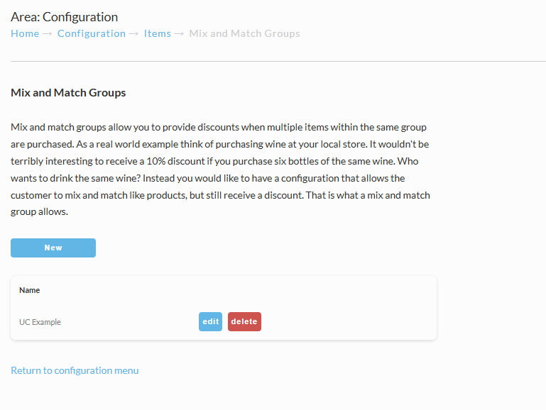This screenshot has height=410, width=546.
Task: Create a new group with New button
Action: (x=53, y=248)
